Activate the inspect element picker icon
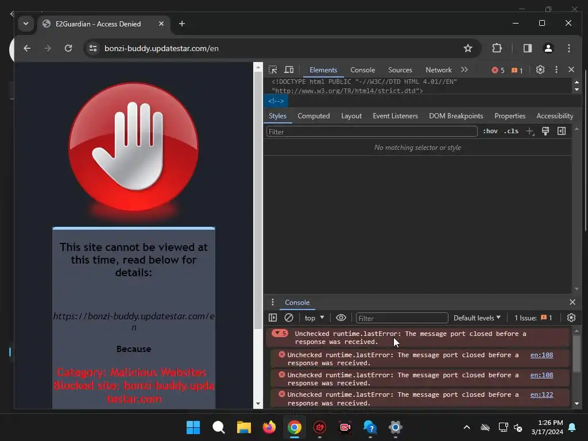 (x=273, y=69)
